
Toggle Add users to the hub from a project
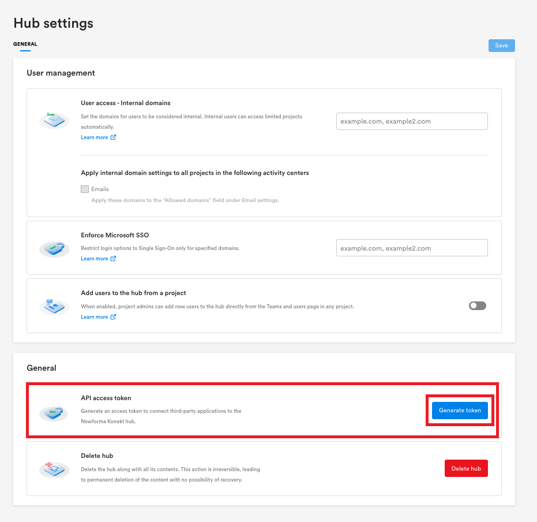pyautogui.click(x=477, y=305)
